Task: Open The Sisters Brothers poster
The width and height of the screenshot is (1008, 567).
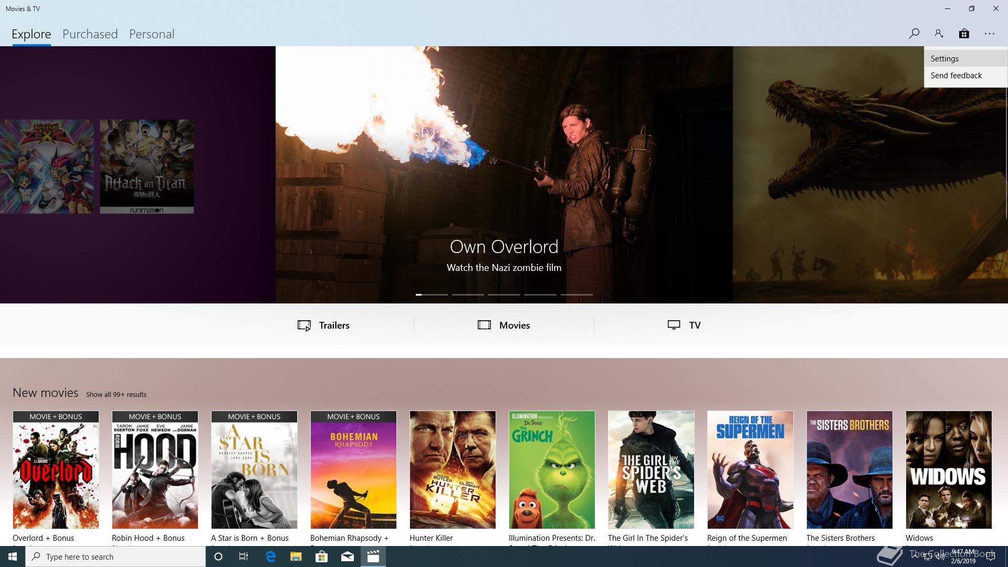Action: point(849,470)
